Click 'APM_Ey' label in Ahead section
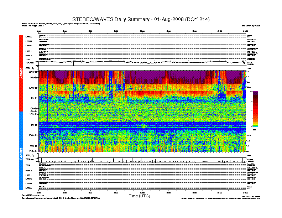282x218 pixels. pos(30,68)
